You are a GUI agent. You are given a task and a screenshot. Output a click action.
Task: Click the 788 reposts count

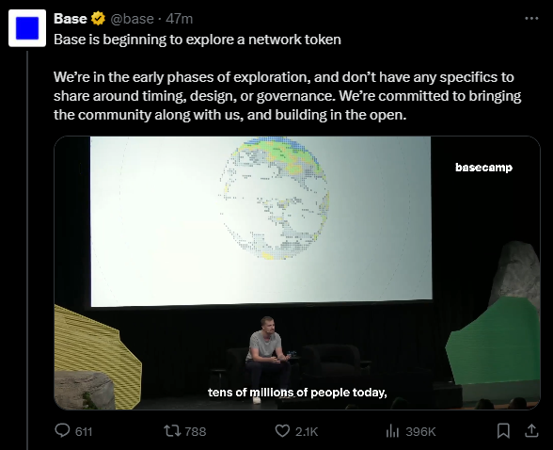pos(196,432)
